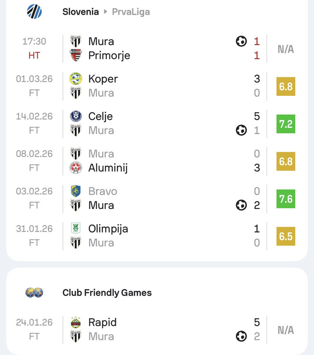
Task: Open Club Friendly Games section header
Action: (x=107, y=292)
